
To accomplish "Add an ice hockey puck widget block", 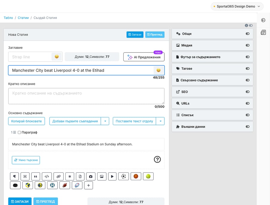I will (15, 185).
